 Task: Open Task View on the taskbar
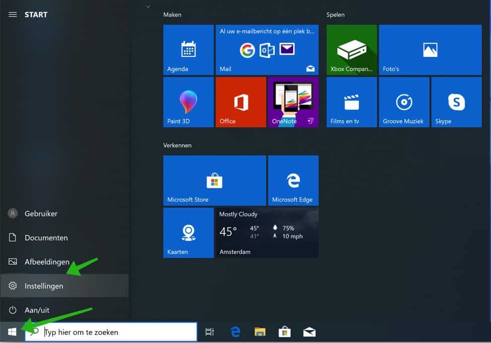(x=210, y=332)
